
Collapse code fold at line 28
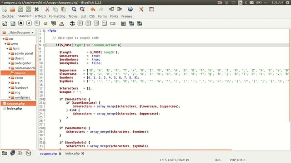(44, 128)
